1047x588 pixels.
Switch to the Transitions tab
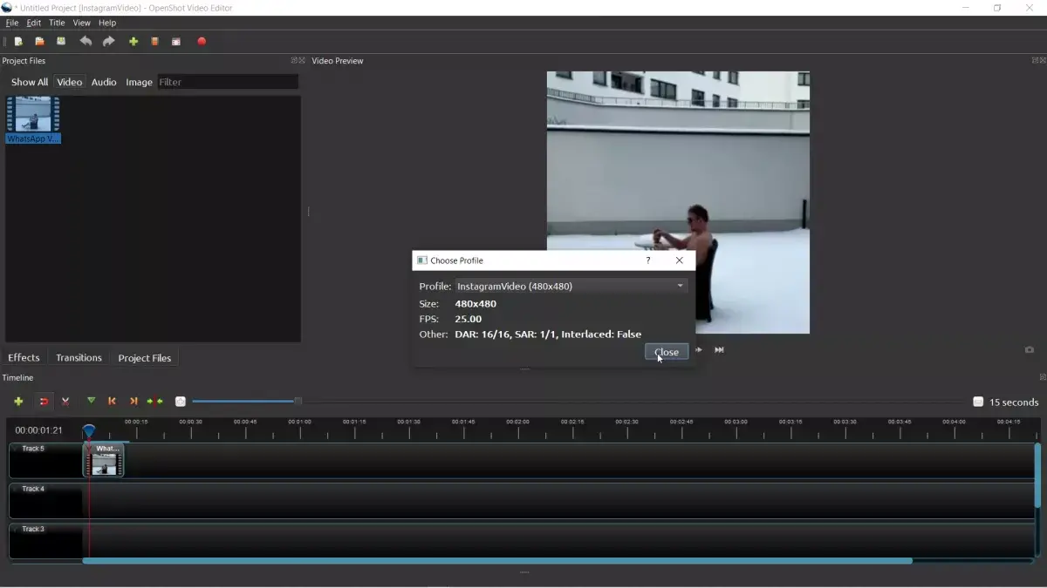point(79,358)
